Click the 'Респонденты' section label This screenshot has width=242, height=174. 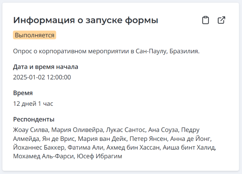click(x=34, y=119)
